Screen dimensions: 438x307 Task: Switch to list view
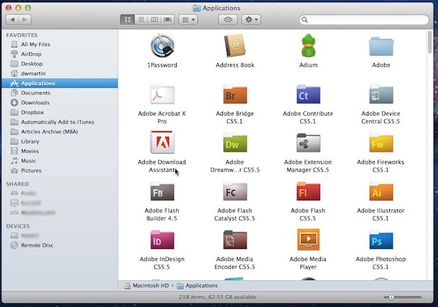141,20
